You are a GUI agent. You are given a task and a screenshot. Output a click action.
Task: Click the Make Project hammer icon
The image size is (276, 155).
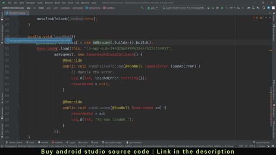142,8
